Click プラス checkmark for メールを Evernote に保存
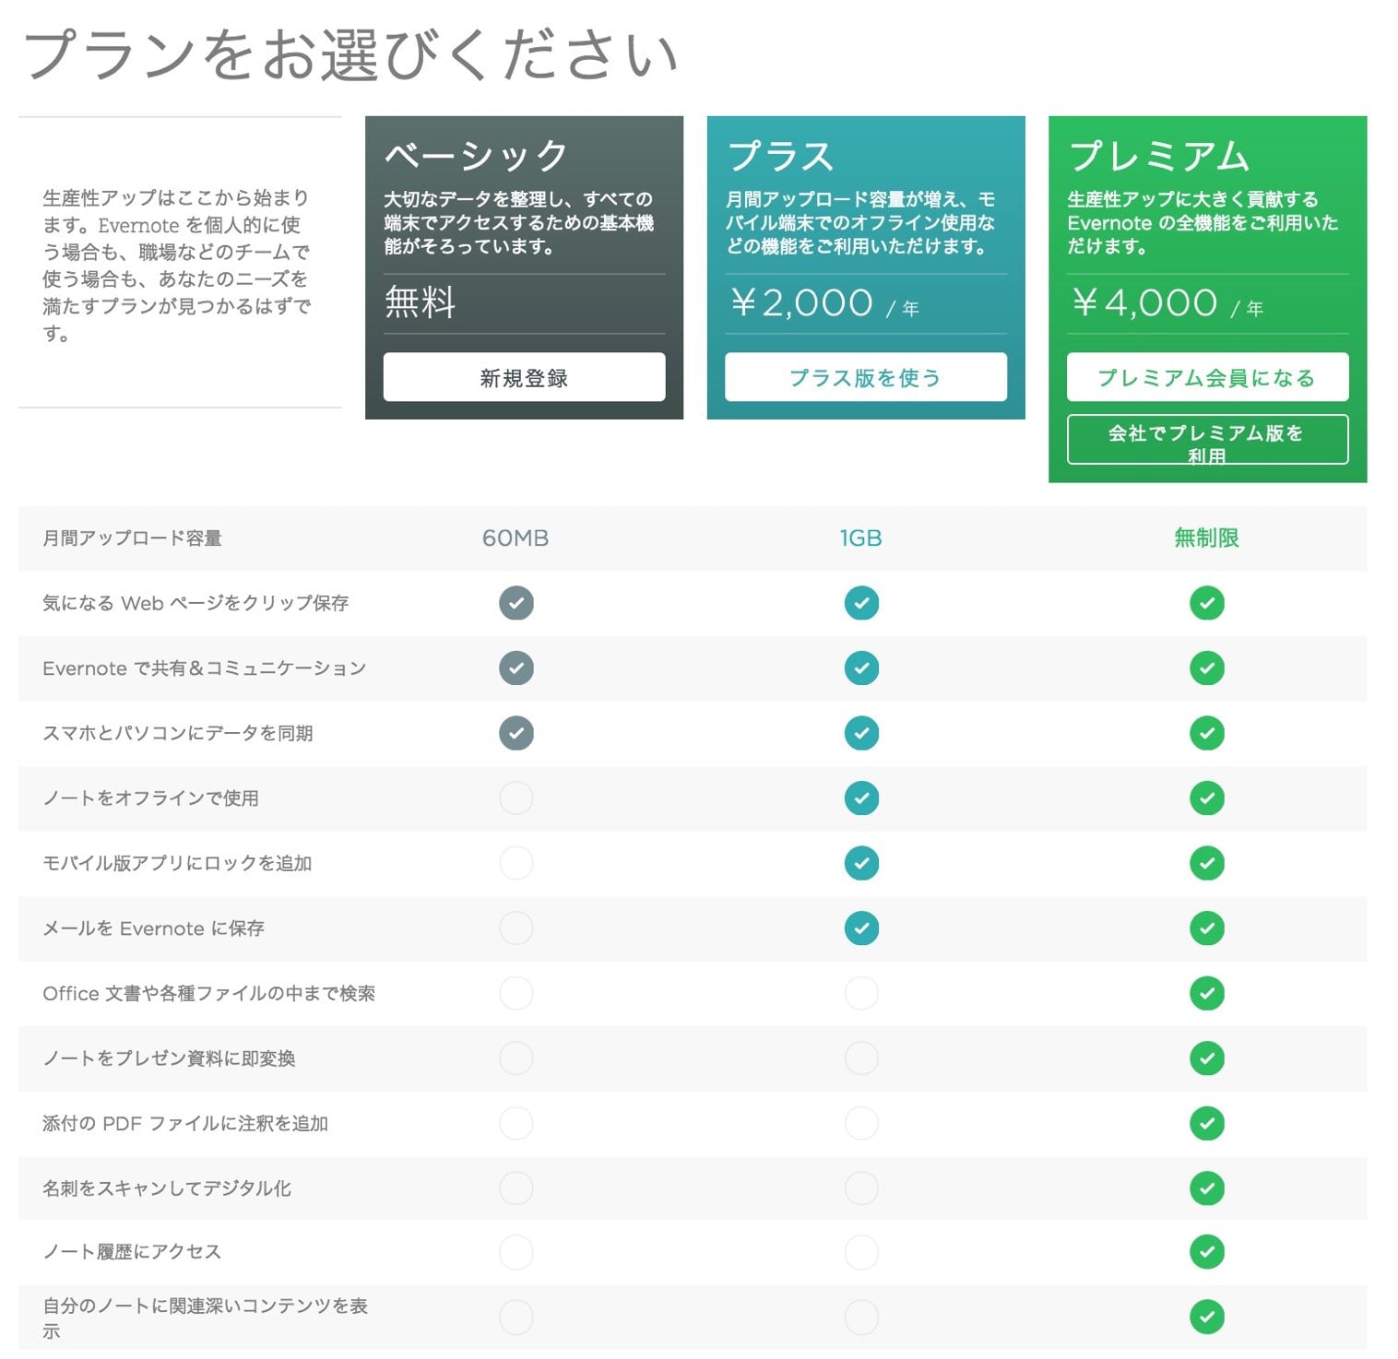 coord(861,928)
